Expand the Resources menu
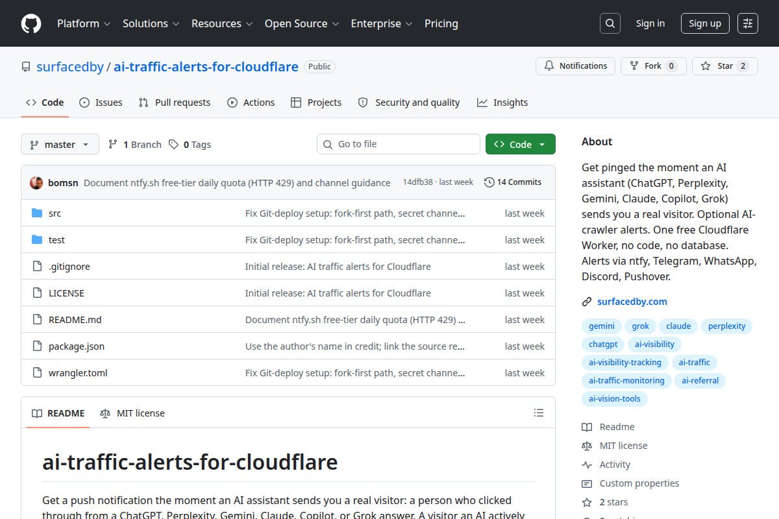 221,23
